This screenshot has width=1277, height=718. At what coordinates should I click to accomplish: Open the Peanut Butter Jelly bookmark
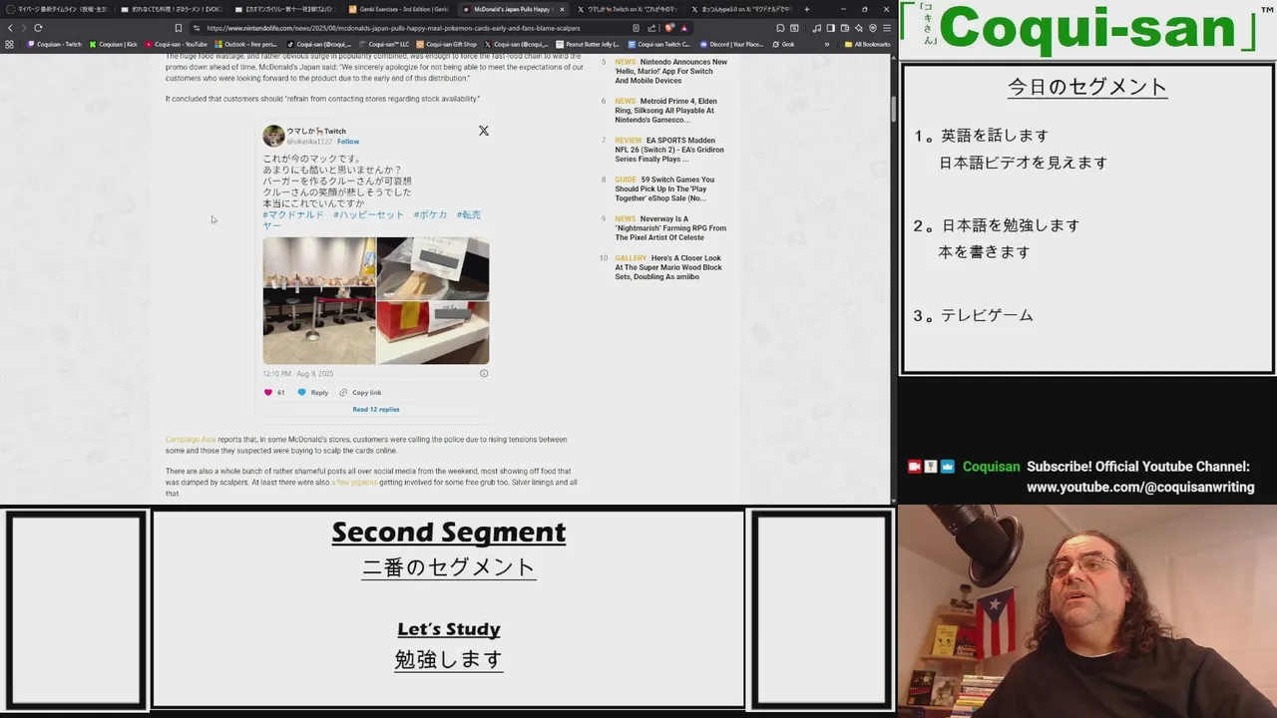pyautogui.click(x=588, y=44)
